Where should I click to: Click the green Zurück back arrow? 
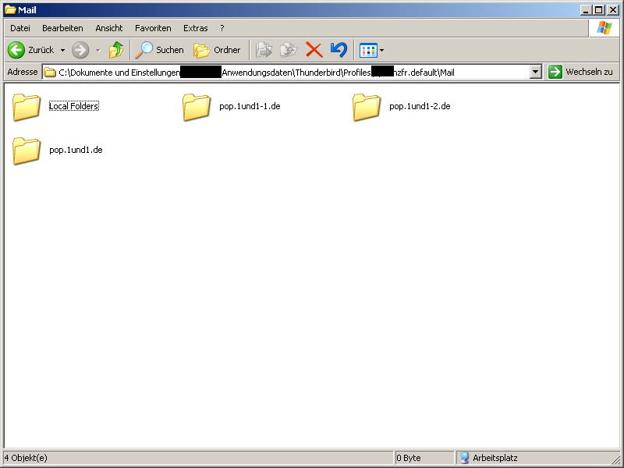[16, 50]
